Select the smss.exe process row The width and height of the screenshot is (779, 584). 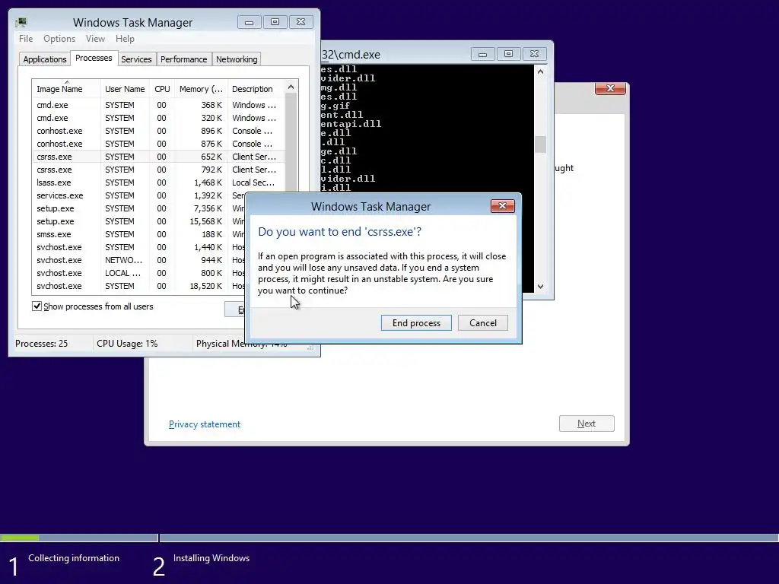coord(139,234)
